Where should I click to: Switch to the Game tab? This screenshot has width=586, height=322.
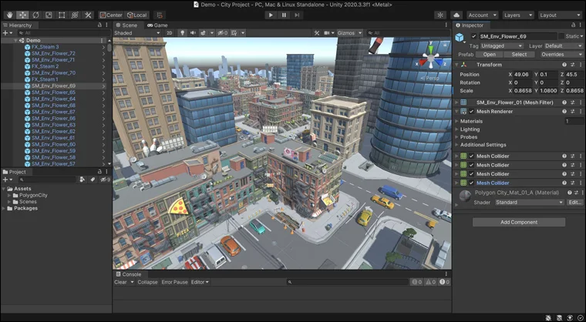tap(157, 25)
